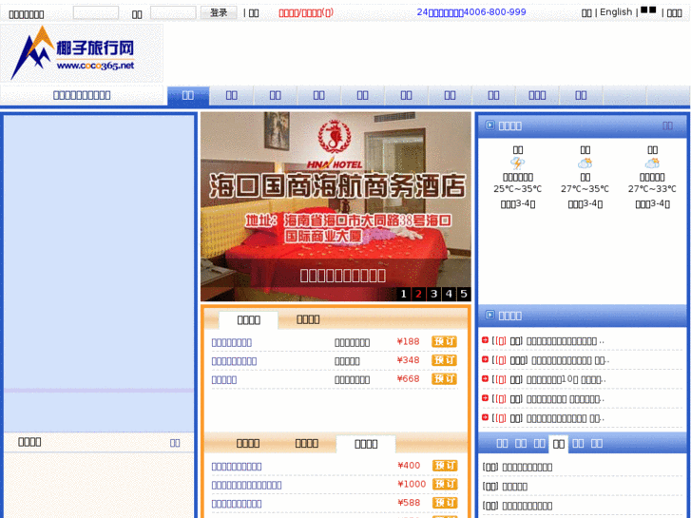Book the hotel priced ¥348
The image size is (691, 518).
444,360
